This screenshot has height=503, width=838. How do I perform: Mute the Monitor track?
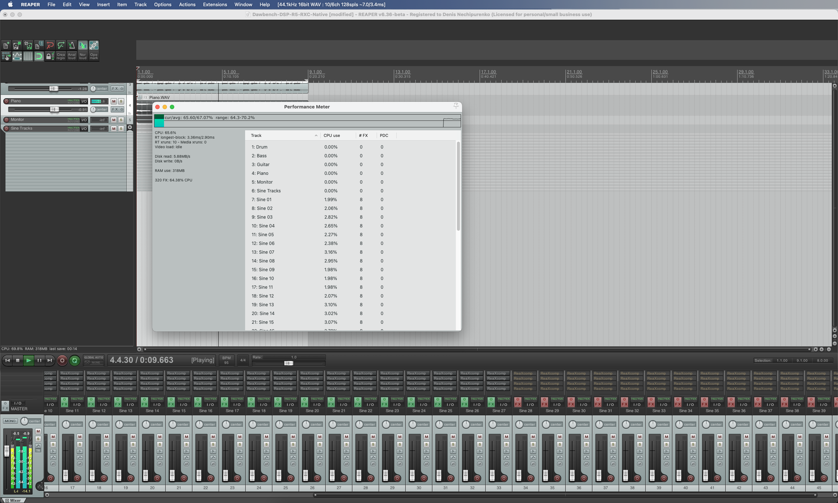pos(114,120)
